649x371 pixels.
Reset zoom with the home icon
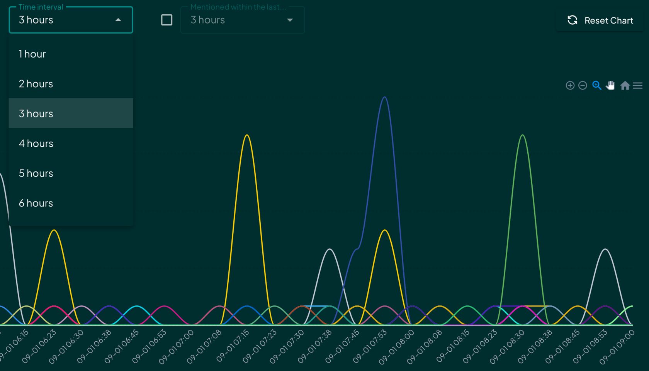625,85
